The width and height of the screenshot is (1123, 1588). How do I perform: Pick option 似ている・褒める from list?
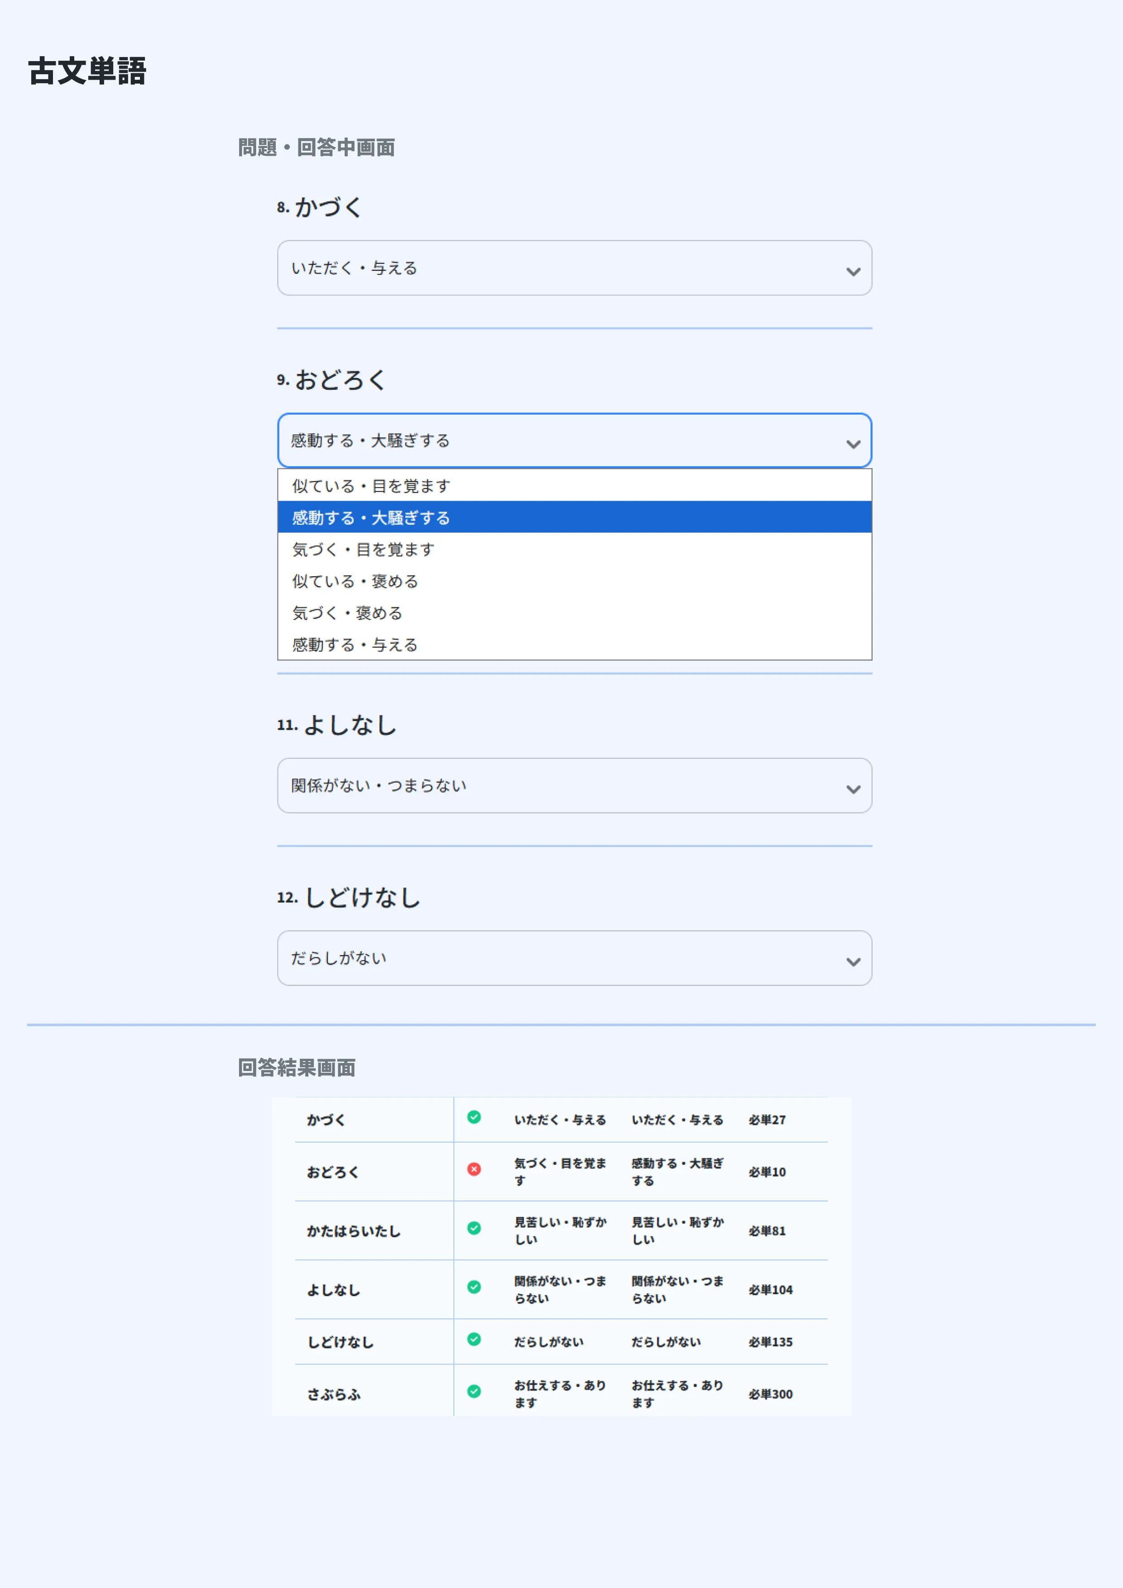pyautogui.click(x=355, y=581)
